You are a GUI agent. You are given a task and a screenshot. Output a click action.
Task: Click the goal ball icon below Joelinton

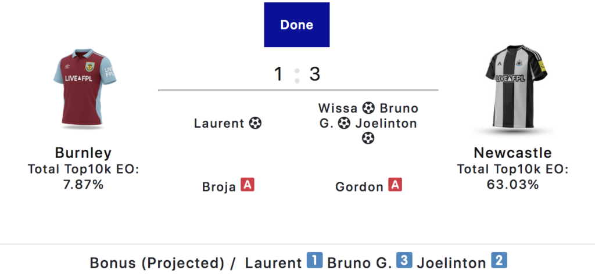[x=368, y=138]
